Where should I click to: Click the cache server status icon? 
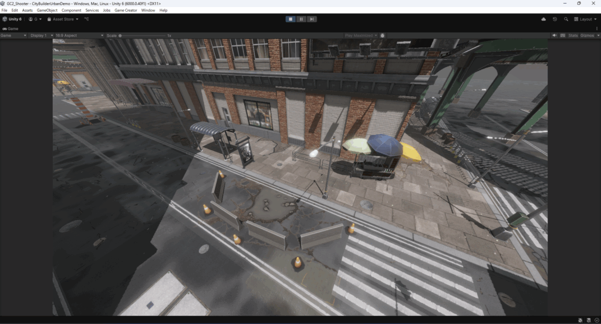[588, 320]
